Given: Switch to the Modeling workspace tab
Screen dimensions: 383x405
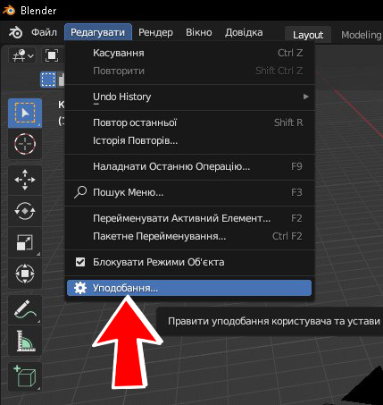Looking at the screenshot, I should pyautogui.click(x=361, y=35).
